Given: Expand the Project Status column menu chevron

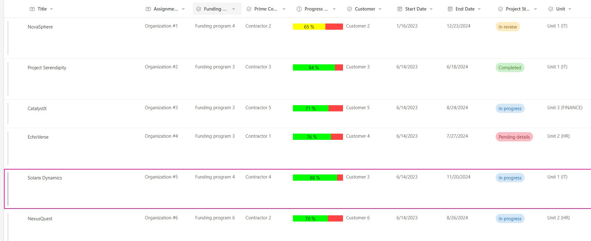Looking at the screenshot, I should point(535,9).
